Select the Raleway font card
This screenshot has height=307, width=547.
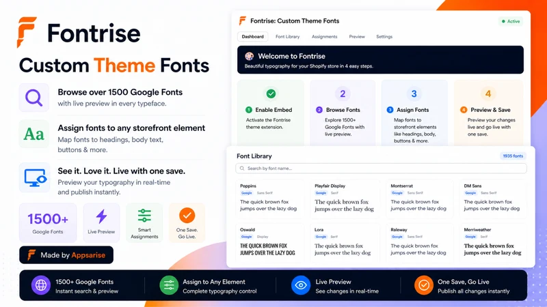(420, 243)
